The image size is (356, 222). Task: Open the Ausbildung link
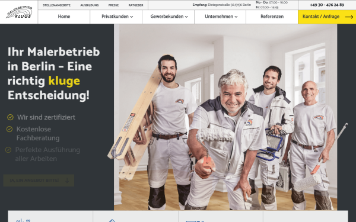pos(90,5)
